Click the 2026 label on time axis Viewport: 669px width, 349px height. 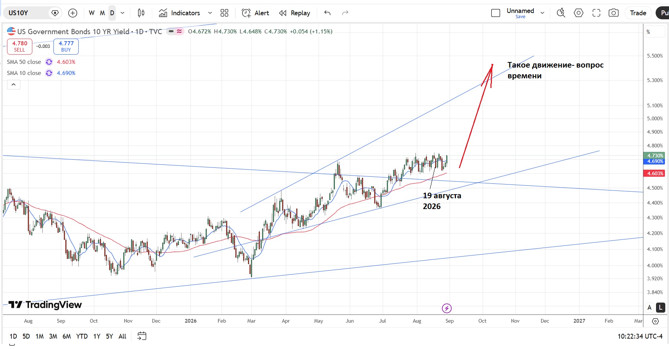(x=190, y=321)
